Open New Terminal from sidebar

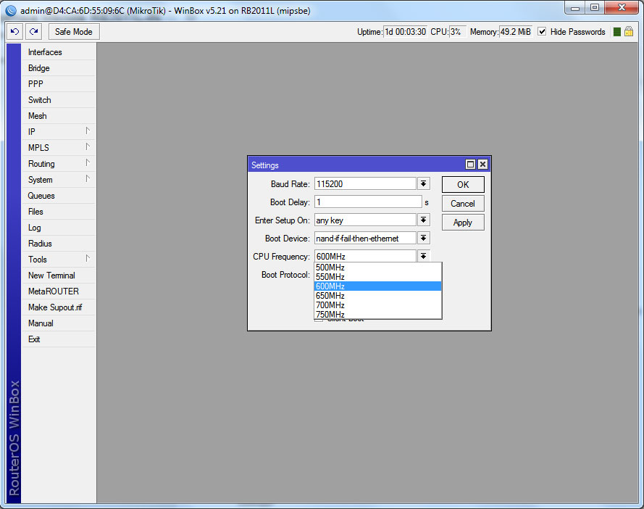point(51,276)
